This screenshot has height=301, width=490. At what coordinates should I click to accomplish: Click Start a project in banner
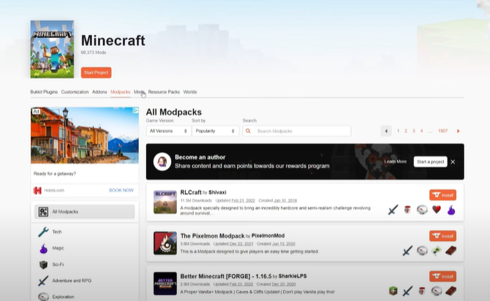click(430, 161)
